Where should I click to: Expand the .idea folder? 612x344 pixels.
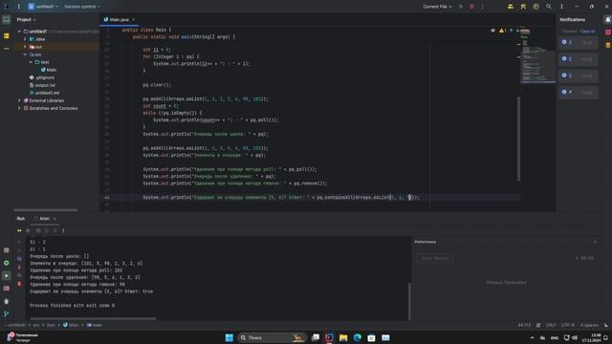point(25,39)
